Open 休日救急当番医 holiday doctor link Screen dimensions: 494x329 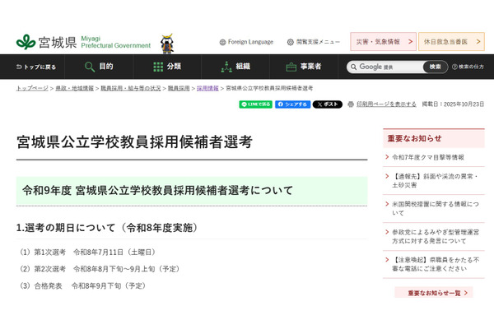451,42
